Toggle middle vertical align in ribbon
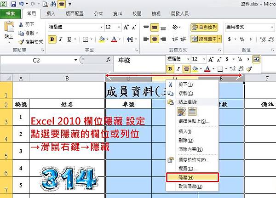 [x=155, y=27]
